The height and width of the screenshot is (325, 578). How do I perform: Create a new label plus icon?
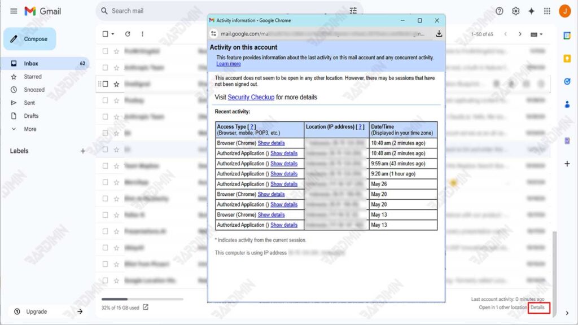(x=83, y=151)
